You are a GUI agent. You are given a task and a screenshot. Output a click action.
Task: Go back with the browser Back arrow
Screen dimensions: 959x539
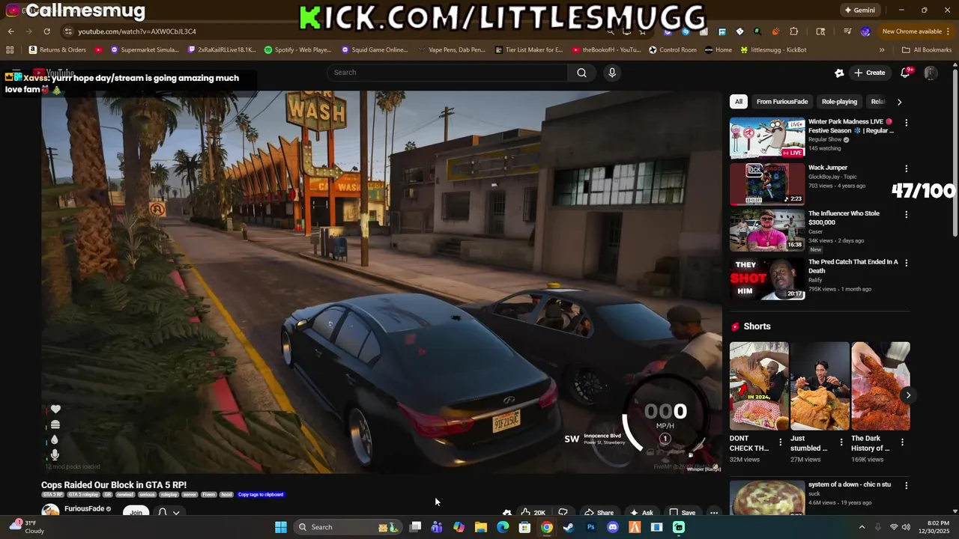tap(10, 31)
